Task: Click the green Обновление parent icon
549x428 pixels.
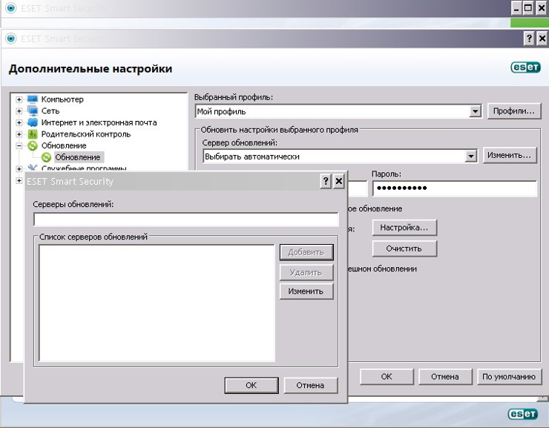Action: pos(32,145)
